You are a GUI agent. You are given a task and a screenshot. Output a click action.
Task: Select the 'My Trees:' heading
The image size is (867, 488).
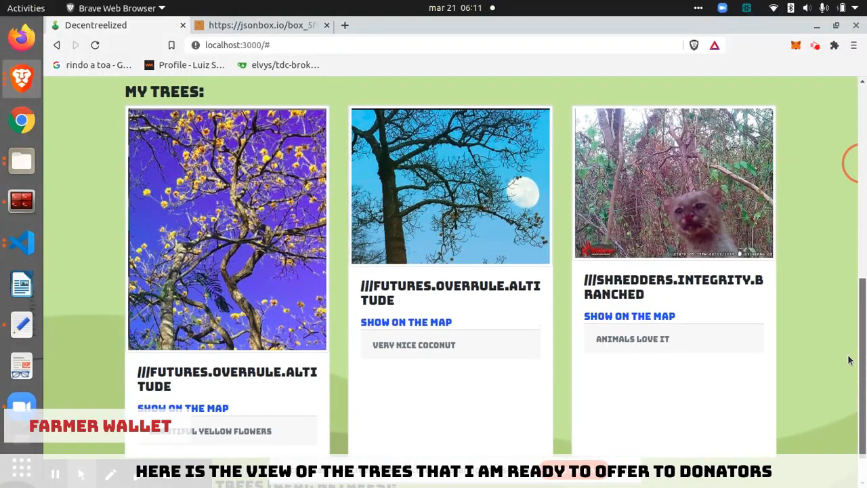pyautogui.click(x=165, y=92)
